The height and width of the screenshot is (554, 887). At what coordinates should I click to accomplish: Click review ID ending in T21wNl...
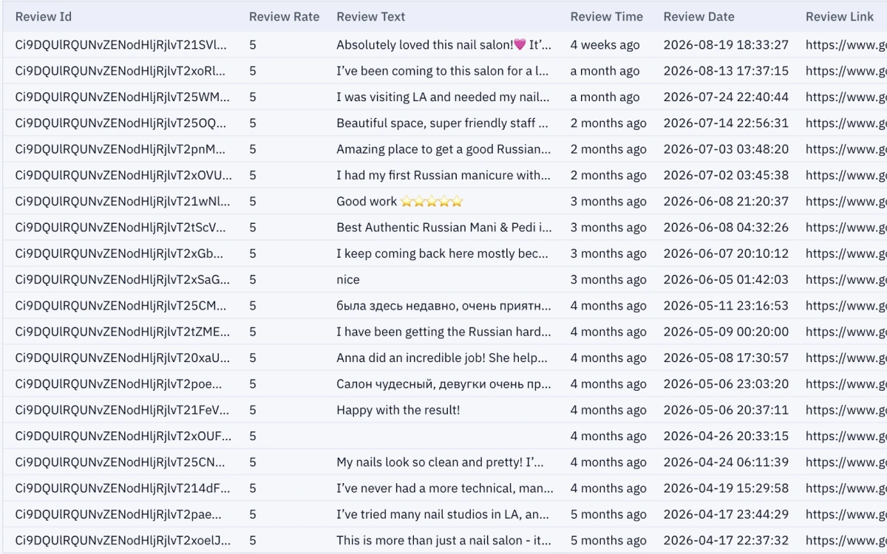123,202
